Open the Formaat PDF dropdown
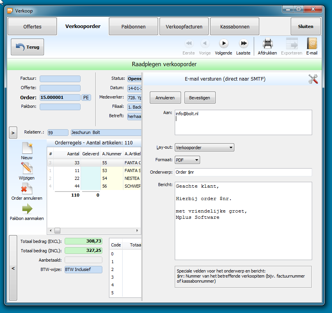Viewport: 332px width, 313px height. point(187,160)
